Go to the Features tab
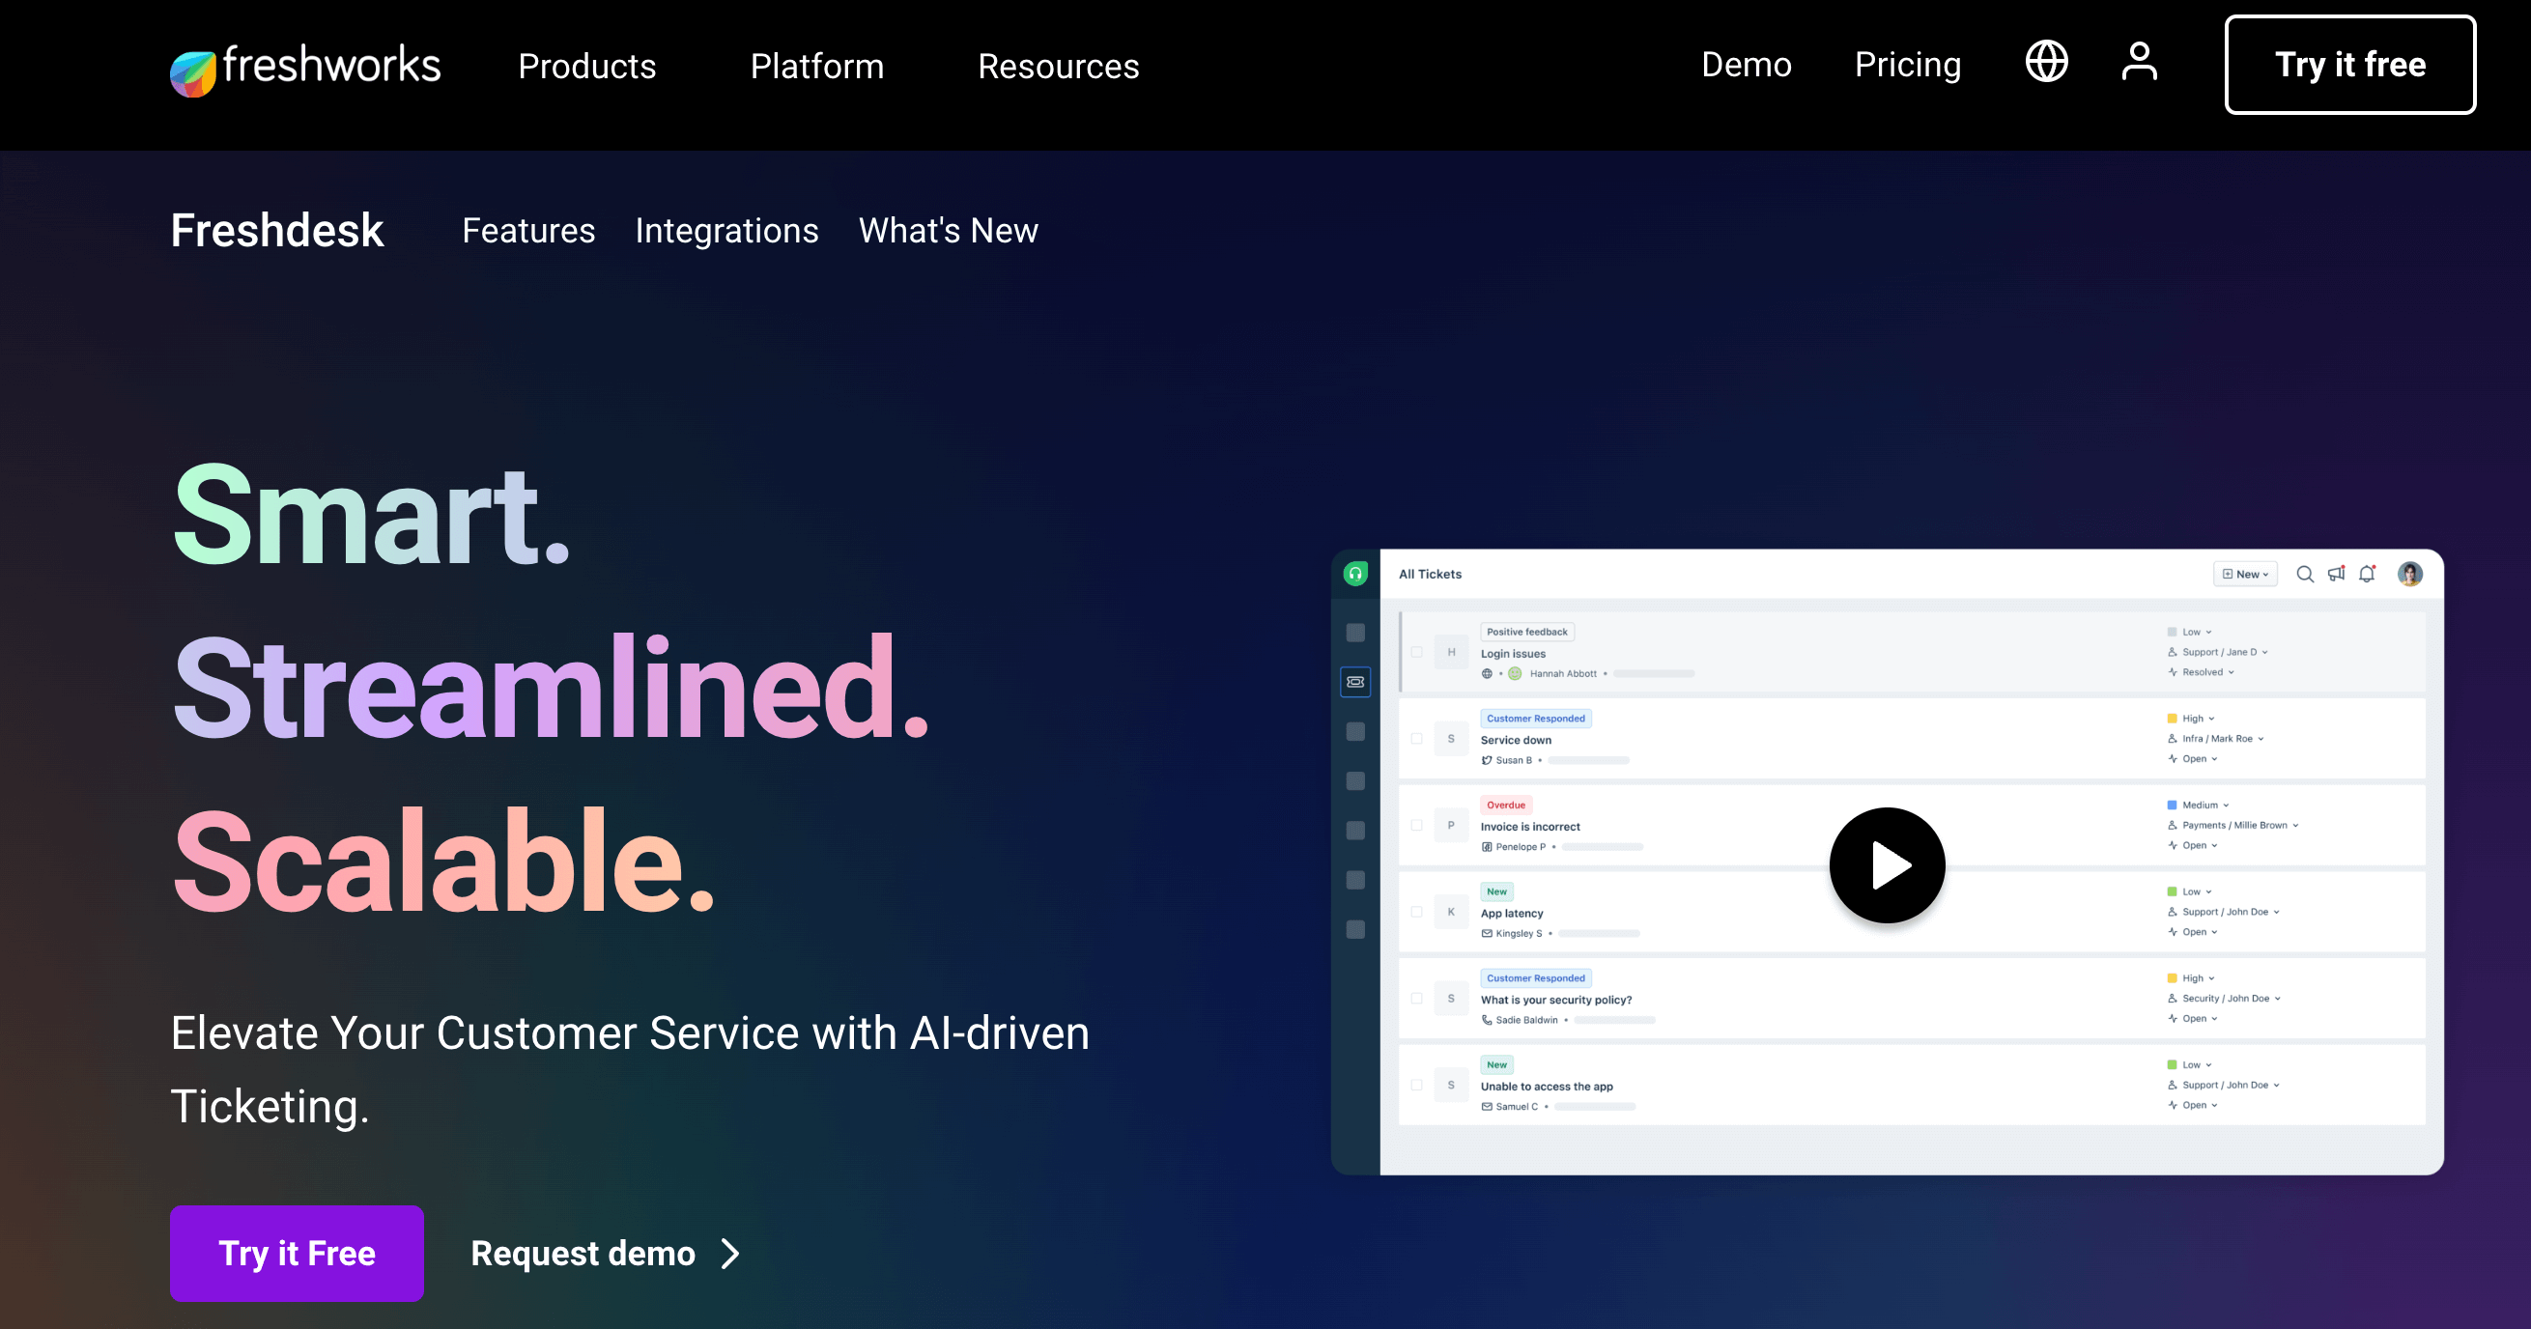 point(528,230)
